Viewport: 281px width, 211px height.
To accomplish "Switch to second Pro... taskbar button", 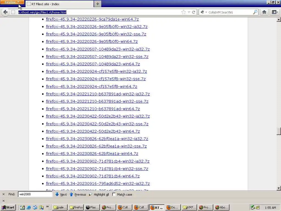I will pos(205,207).
